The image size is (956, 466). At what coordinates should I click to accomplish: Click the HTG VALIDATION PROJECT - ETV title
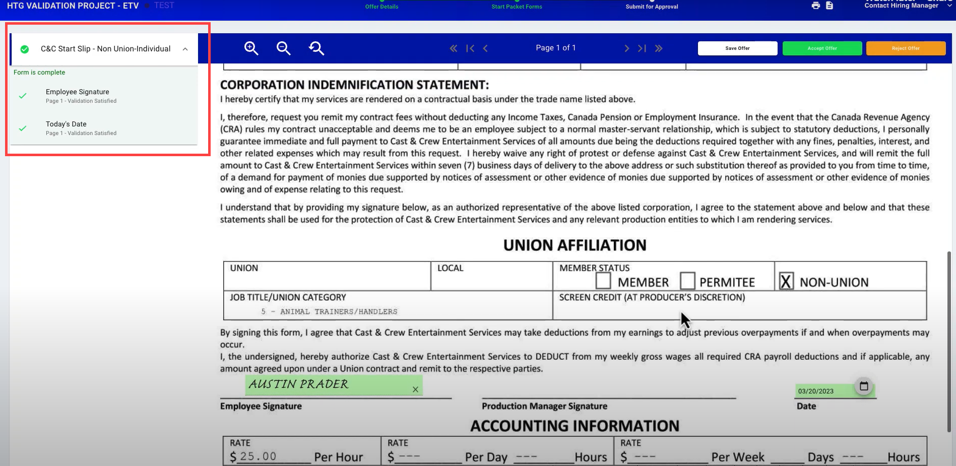point(73,6)
